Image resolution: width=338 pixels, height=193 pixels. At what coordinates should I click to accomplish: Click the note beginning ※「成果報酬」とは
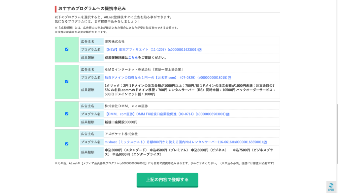(117, 28)
